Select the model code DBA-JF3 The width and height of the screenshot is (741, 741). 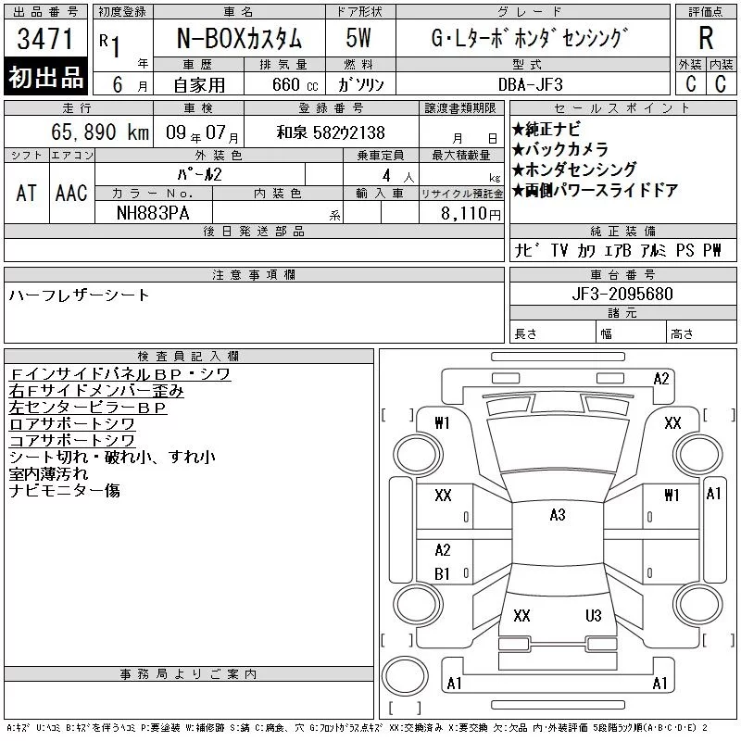click(x=530, y=84)
